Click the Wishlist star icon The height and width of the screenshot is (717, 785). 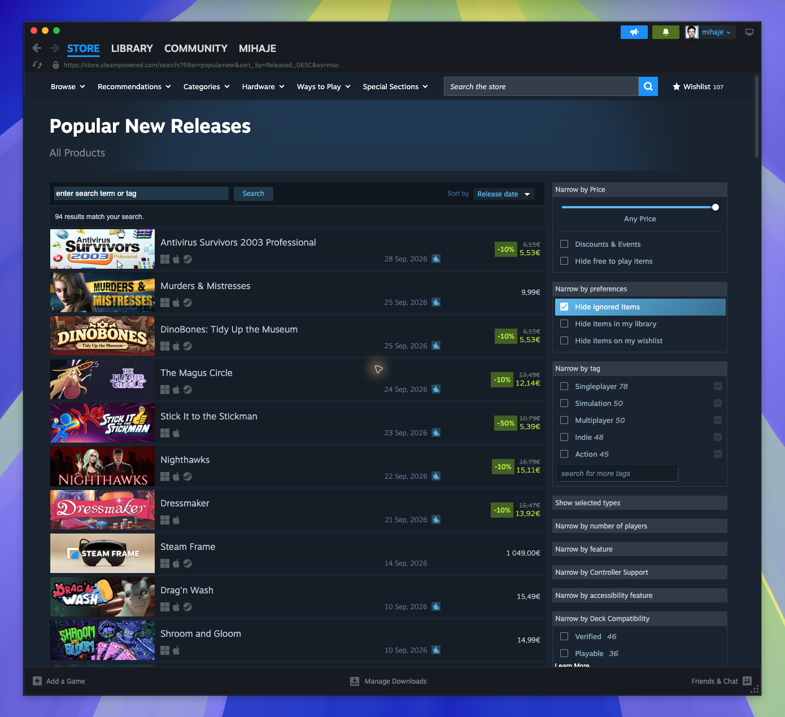tap(677, 86)
